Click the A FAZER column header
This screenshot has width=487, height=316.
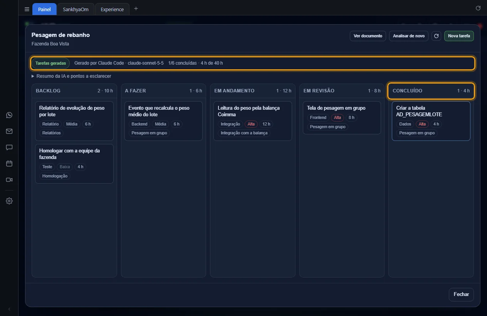point(163,91)
